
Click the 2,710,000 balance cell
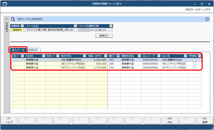coord(97,68)
